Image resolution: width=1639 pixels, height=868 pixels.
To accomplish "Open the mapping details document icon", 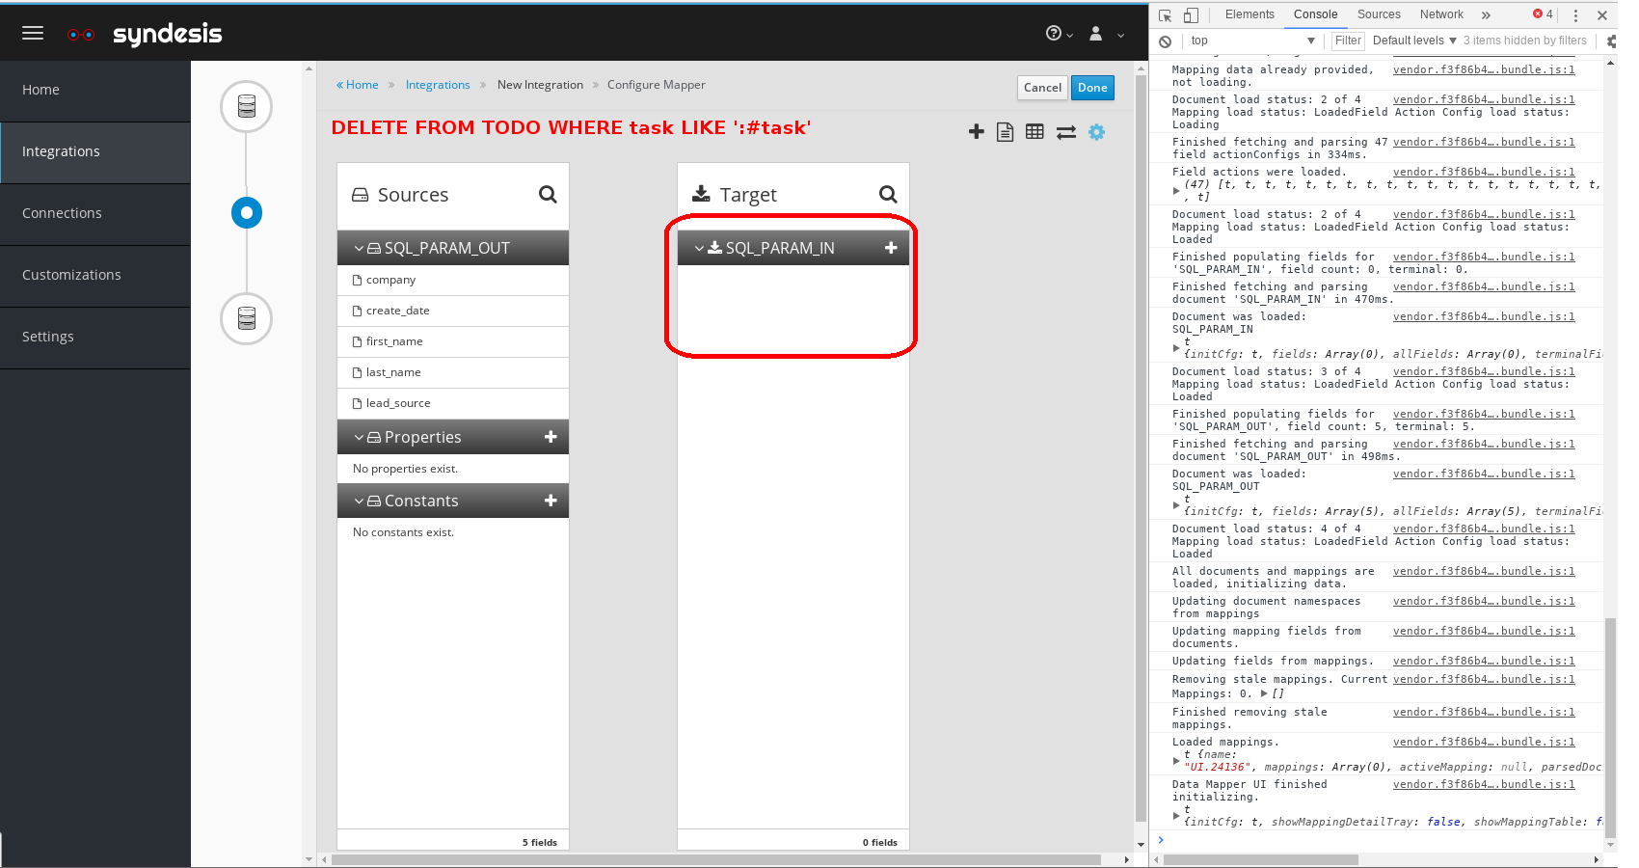I will 1005,132.
